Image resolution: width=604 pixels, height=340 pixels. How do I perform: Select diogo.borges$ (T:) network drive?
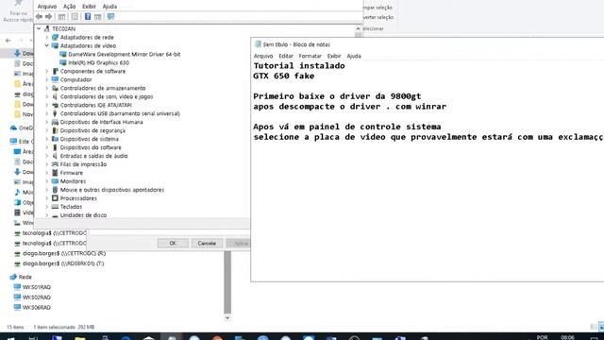[x=63, y=263]
